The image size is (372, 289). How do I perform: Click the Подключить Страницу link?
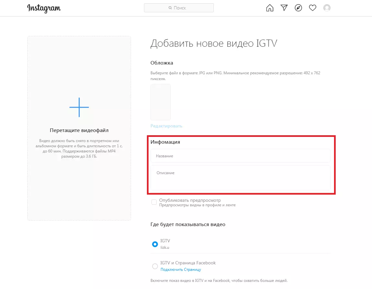[181, 270]
